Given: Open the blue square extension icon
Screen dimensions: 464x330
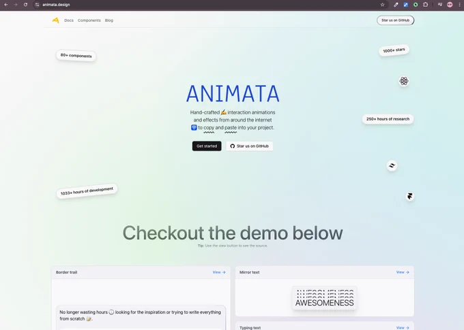Looking at the screenshot, I should tap(406, 5).
